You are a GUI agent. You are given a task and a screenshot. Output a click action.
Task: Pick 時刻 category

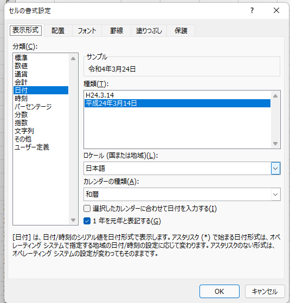(x=41, y=98)
